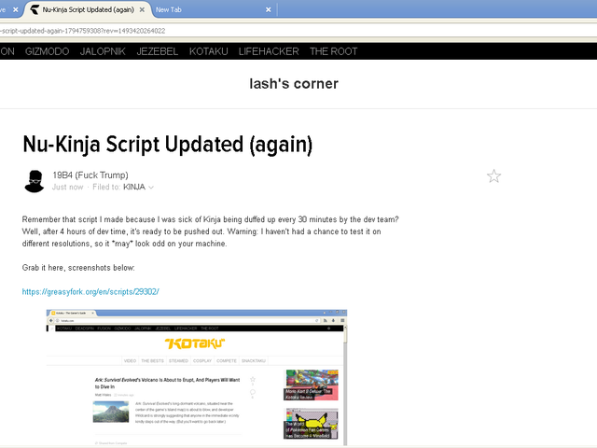This screenshot has width=597, height=448.
Task: Open the lash's corner blog title
Action: tap(294, 84)
